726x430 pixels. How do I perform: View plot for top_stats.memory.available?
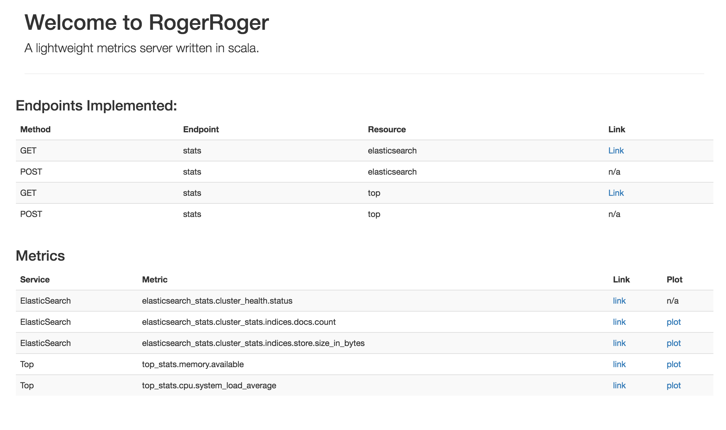click(673, 364)
